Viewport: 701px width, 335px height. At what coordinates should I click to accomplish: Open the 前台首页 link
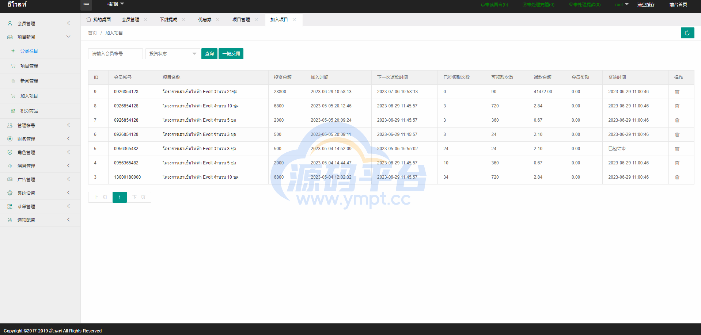(x=678, y=5)
